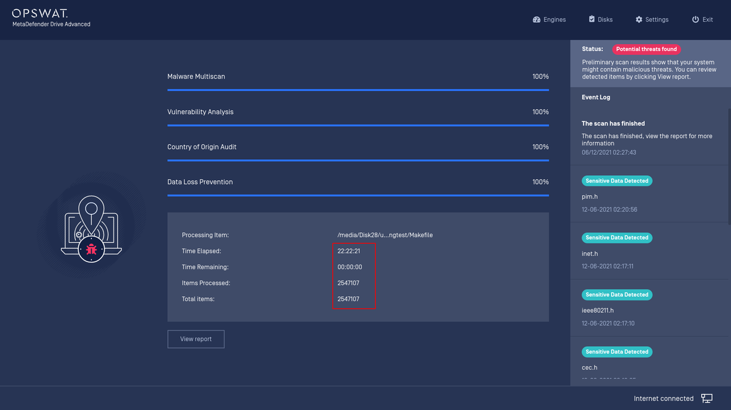Click the 12-06-2021 02:17:10 timestamp
731x410 pixels.
(x=608, y=323)
